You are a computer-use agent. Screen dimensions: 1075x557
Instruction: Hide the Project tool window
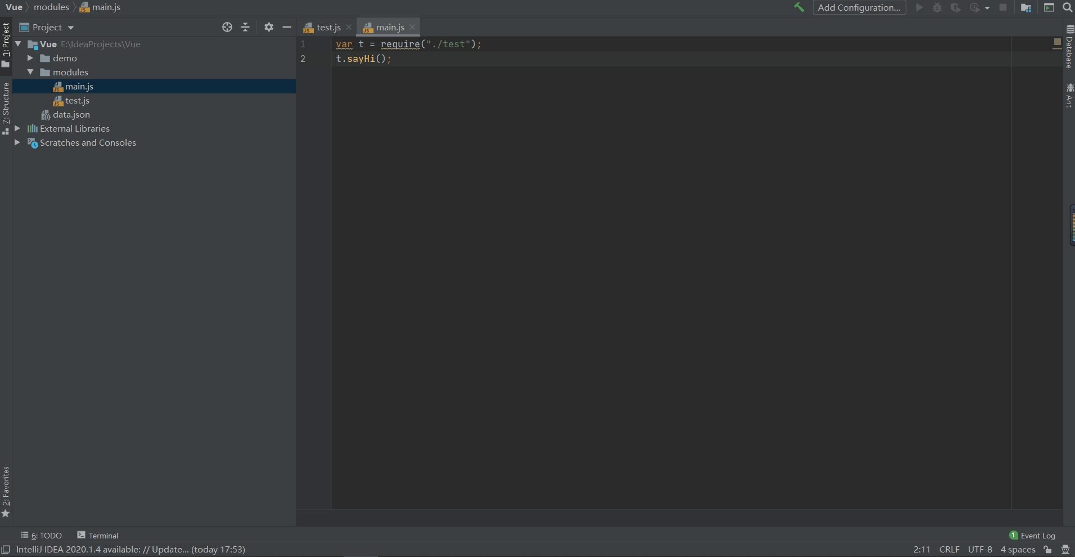pos(287,27)
